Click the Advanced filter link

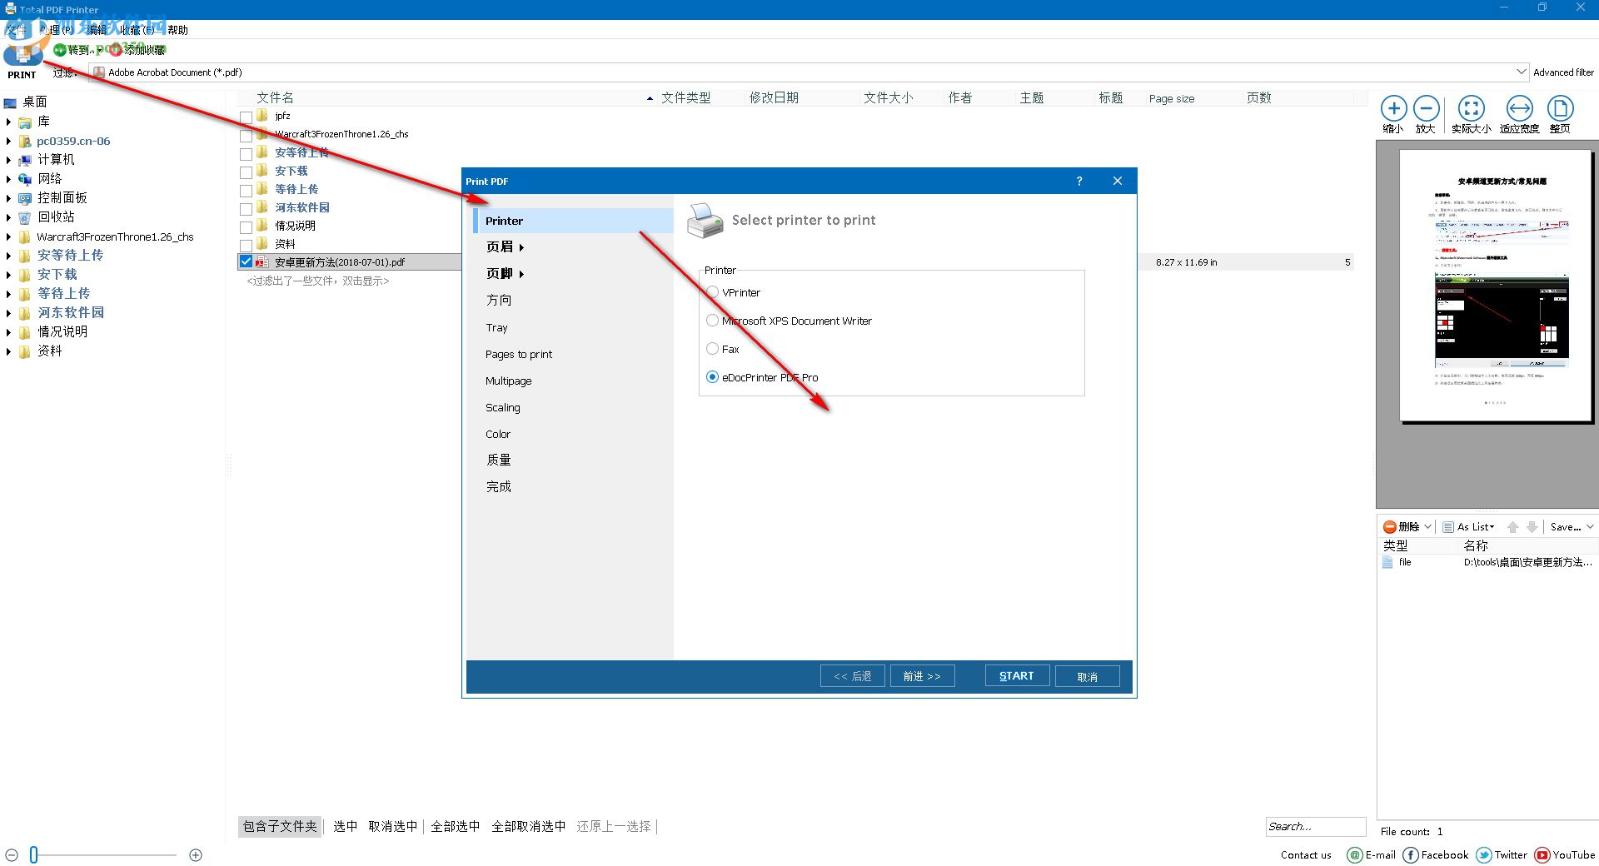1564,72
